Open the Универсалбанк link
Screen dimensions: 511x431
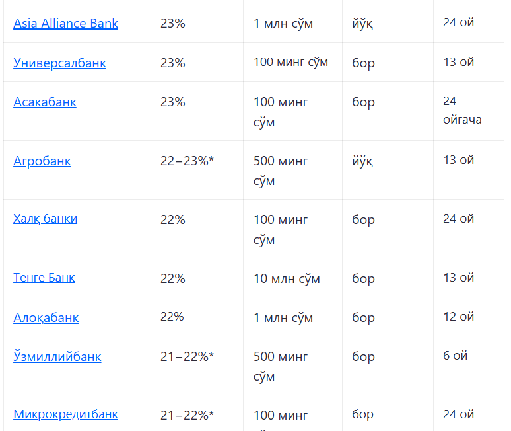pyautogui.click(x=59, y=63)
